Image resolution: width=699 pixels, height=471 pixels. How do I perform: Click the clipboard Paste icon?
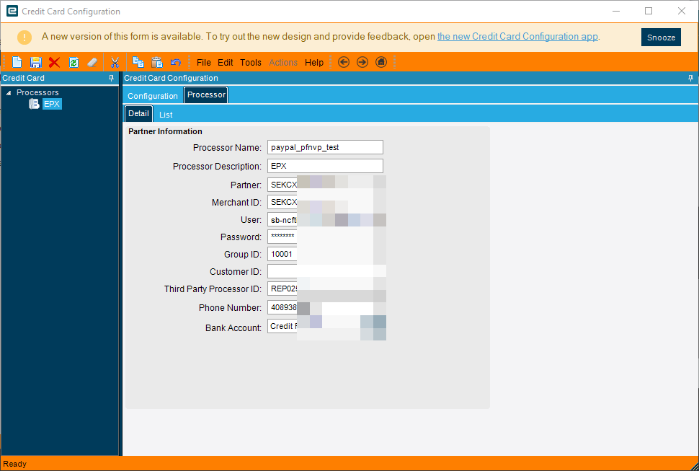(157, 63)
